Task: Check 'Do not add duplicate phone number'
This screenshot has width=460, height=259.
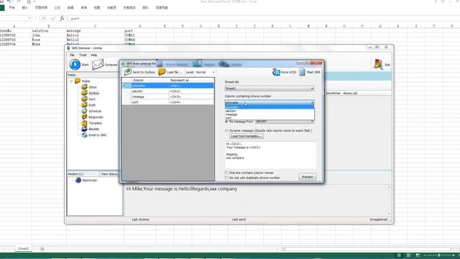Action: [226, 178]
